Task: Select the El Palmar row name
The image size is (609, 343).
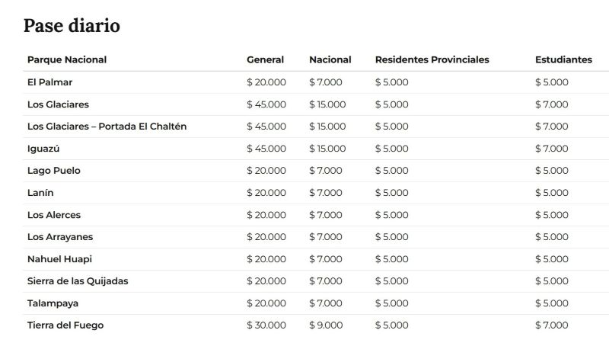Action: 49,82
